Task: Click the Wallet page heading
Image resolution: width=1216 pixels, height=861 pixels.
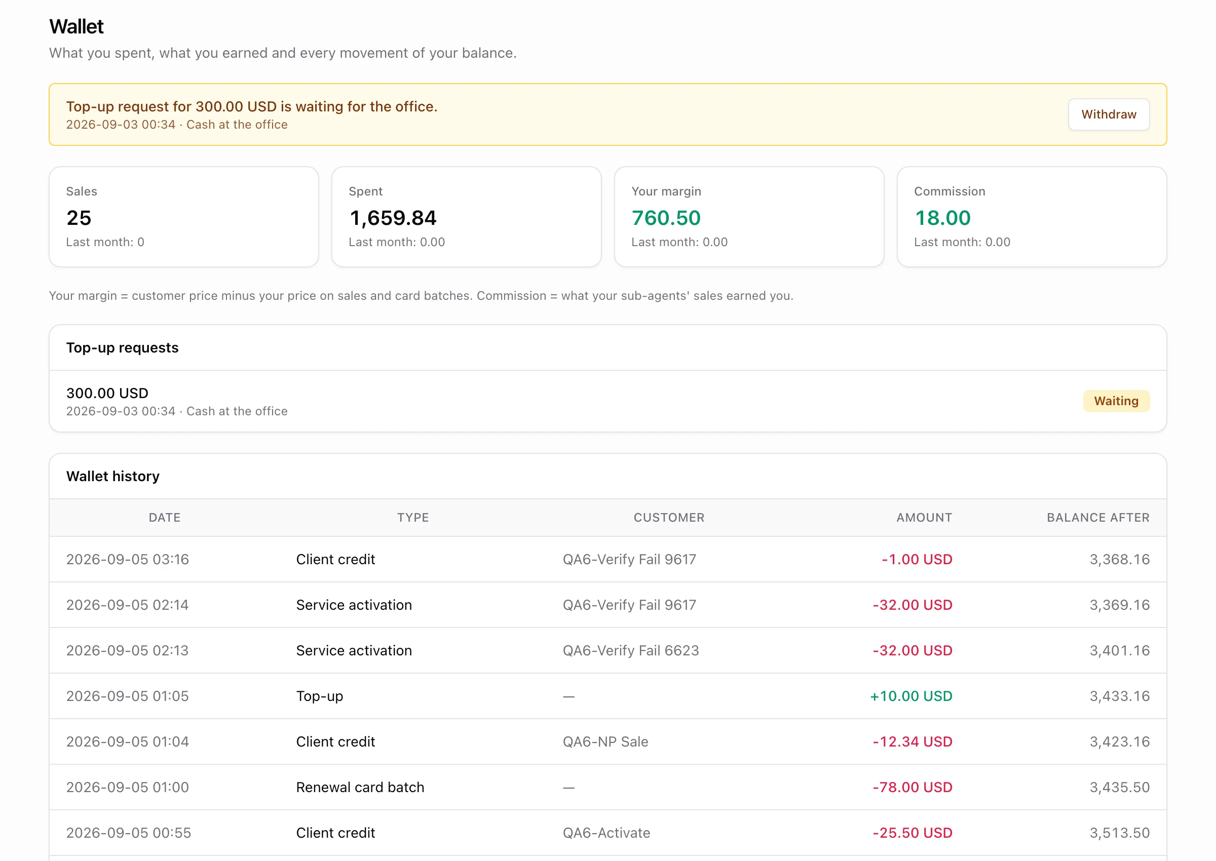Action: [x=77, y=26]
